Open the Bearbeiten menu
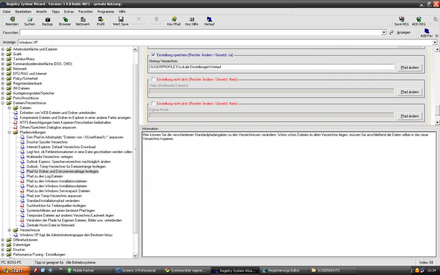 click(x=23, y=12)
